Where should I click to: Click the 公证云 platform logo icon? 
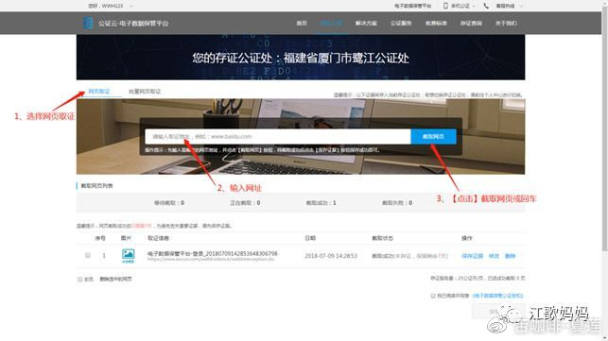point(88,23)
